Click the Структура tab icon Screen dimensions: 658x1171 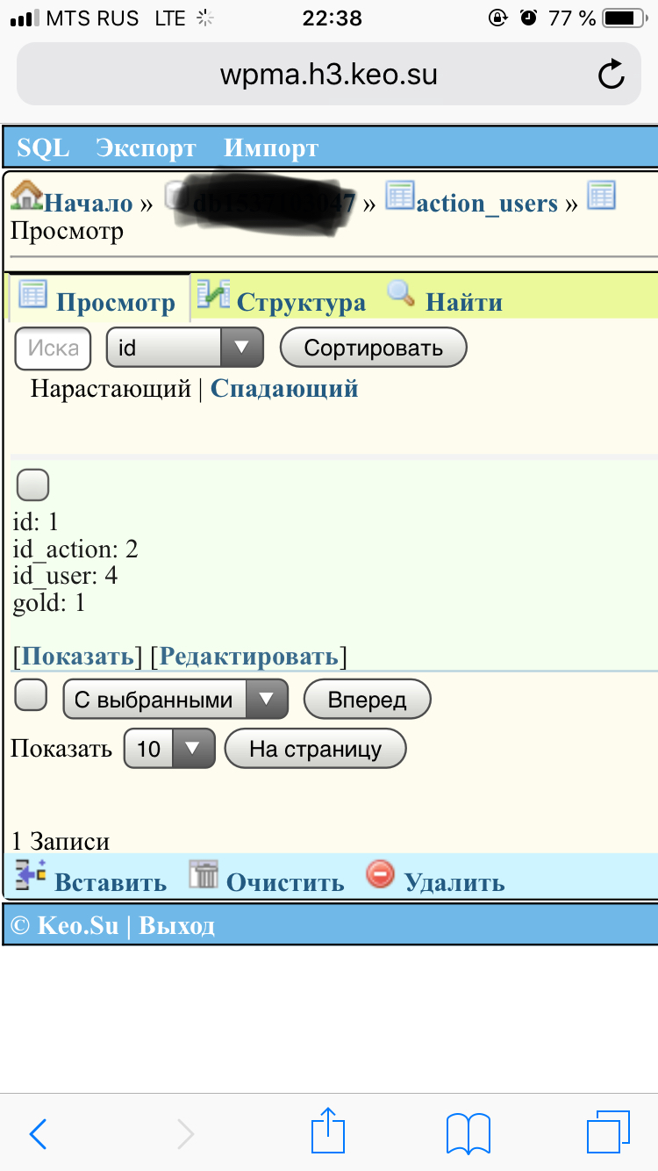tap(212, 294)
